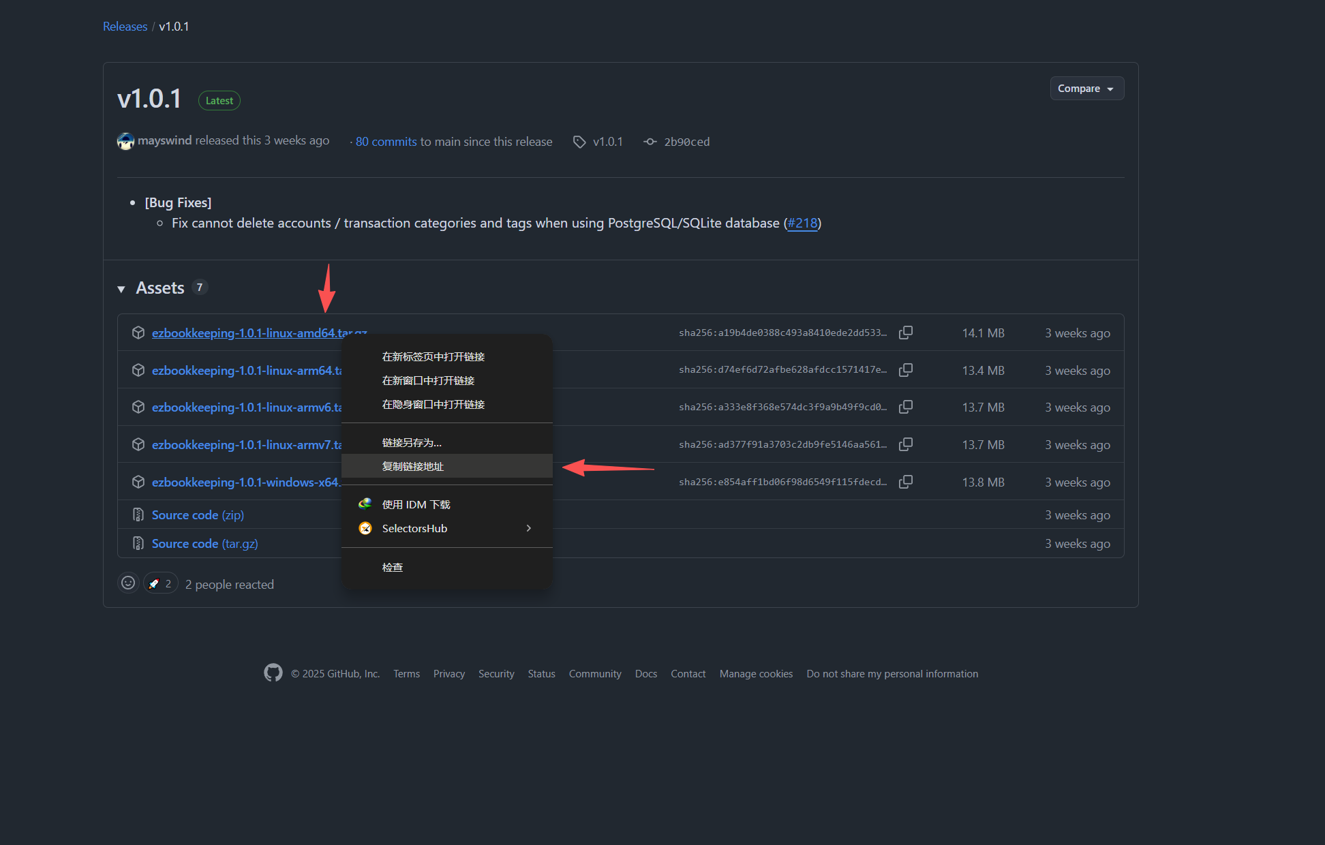
Task: Click Source code (zip) download
Action: click(x=198, y=515)
